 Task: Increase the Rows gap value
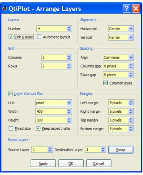pos(131,73)
